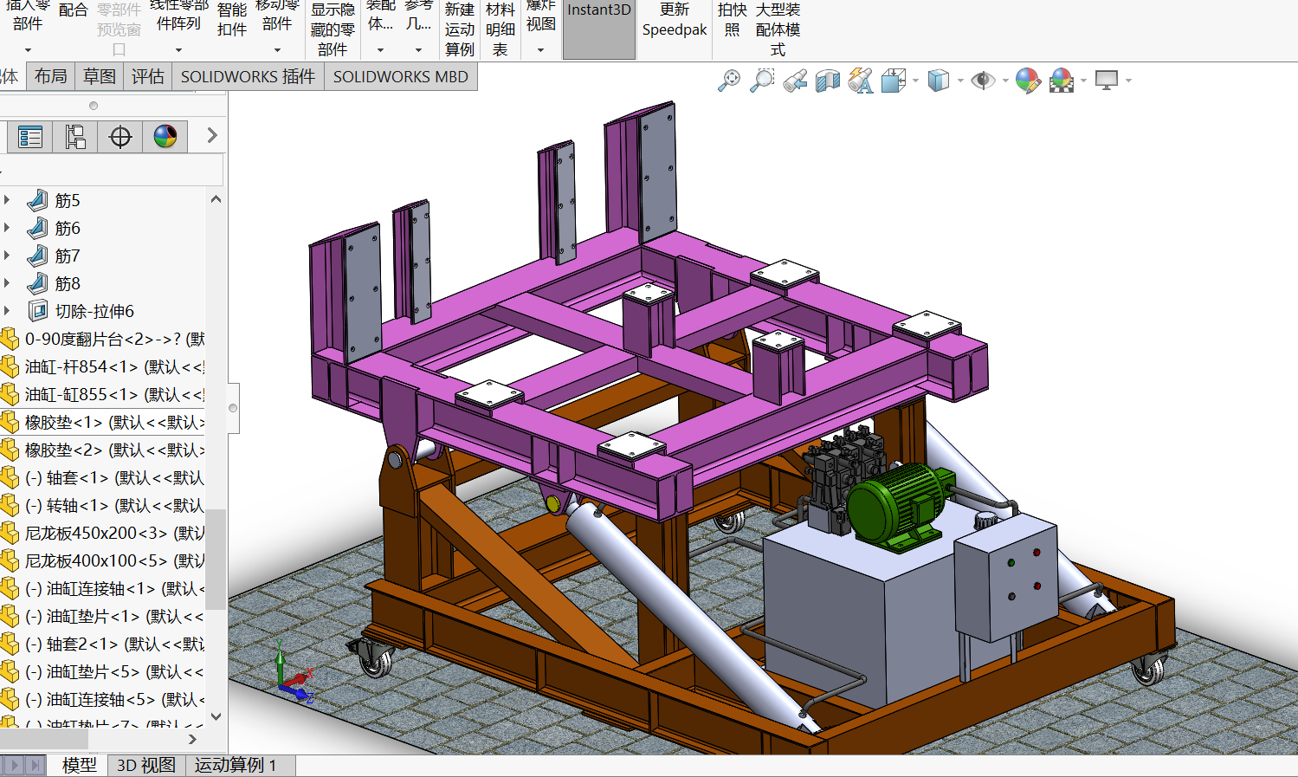Click the Apply Scene icon

1062,81
